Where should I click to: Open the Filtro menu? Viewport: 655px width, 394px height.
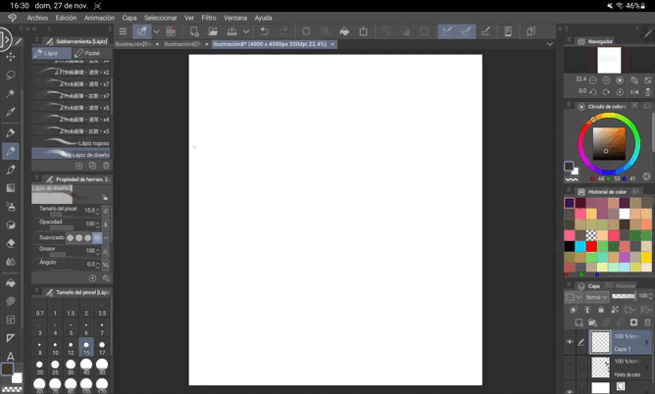coord(209,18)
